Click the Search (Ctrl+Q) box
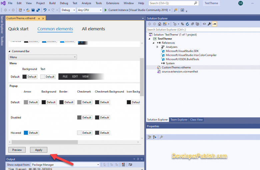The height and width of the screenshot is (170, 260). (x=174, y=3)
